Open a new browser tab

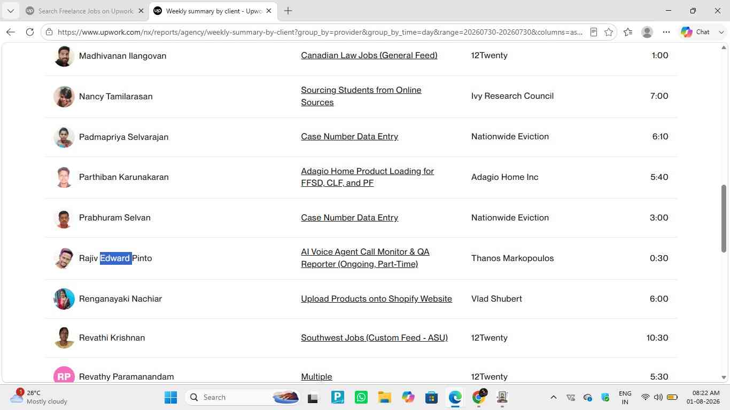click(288, 11)
